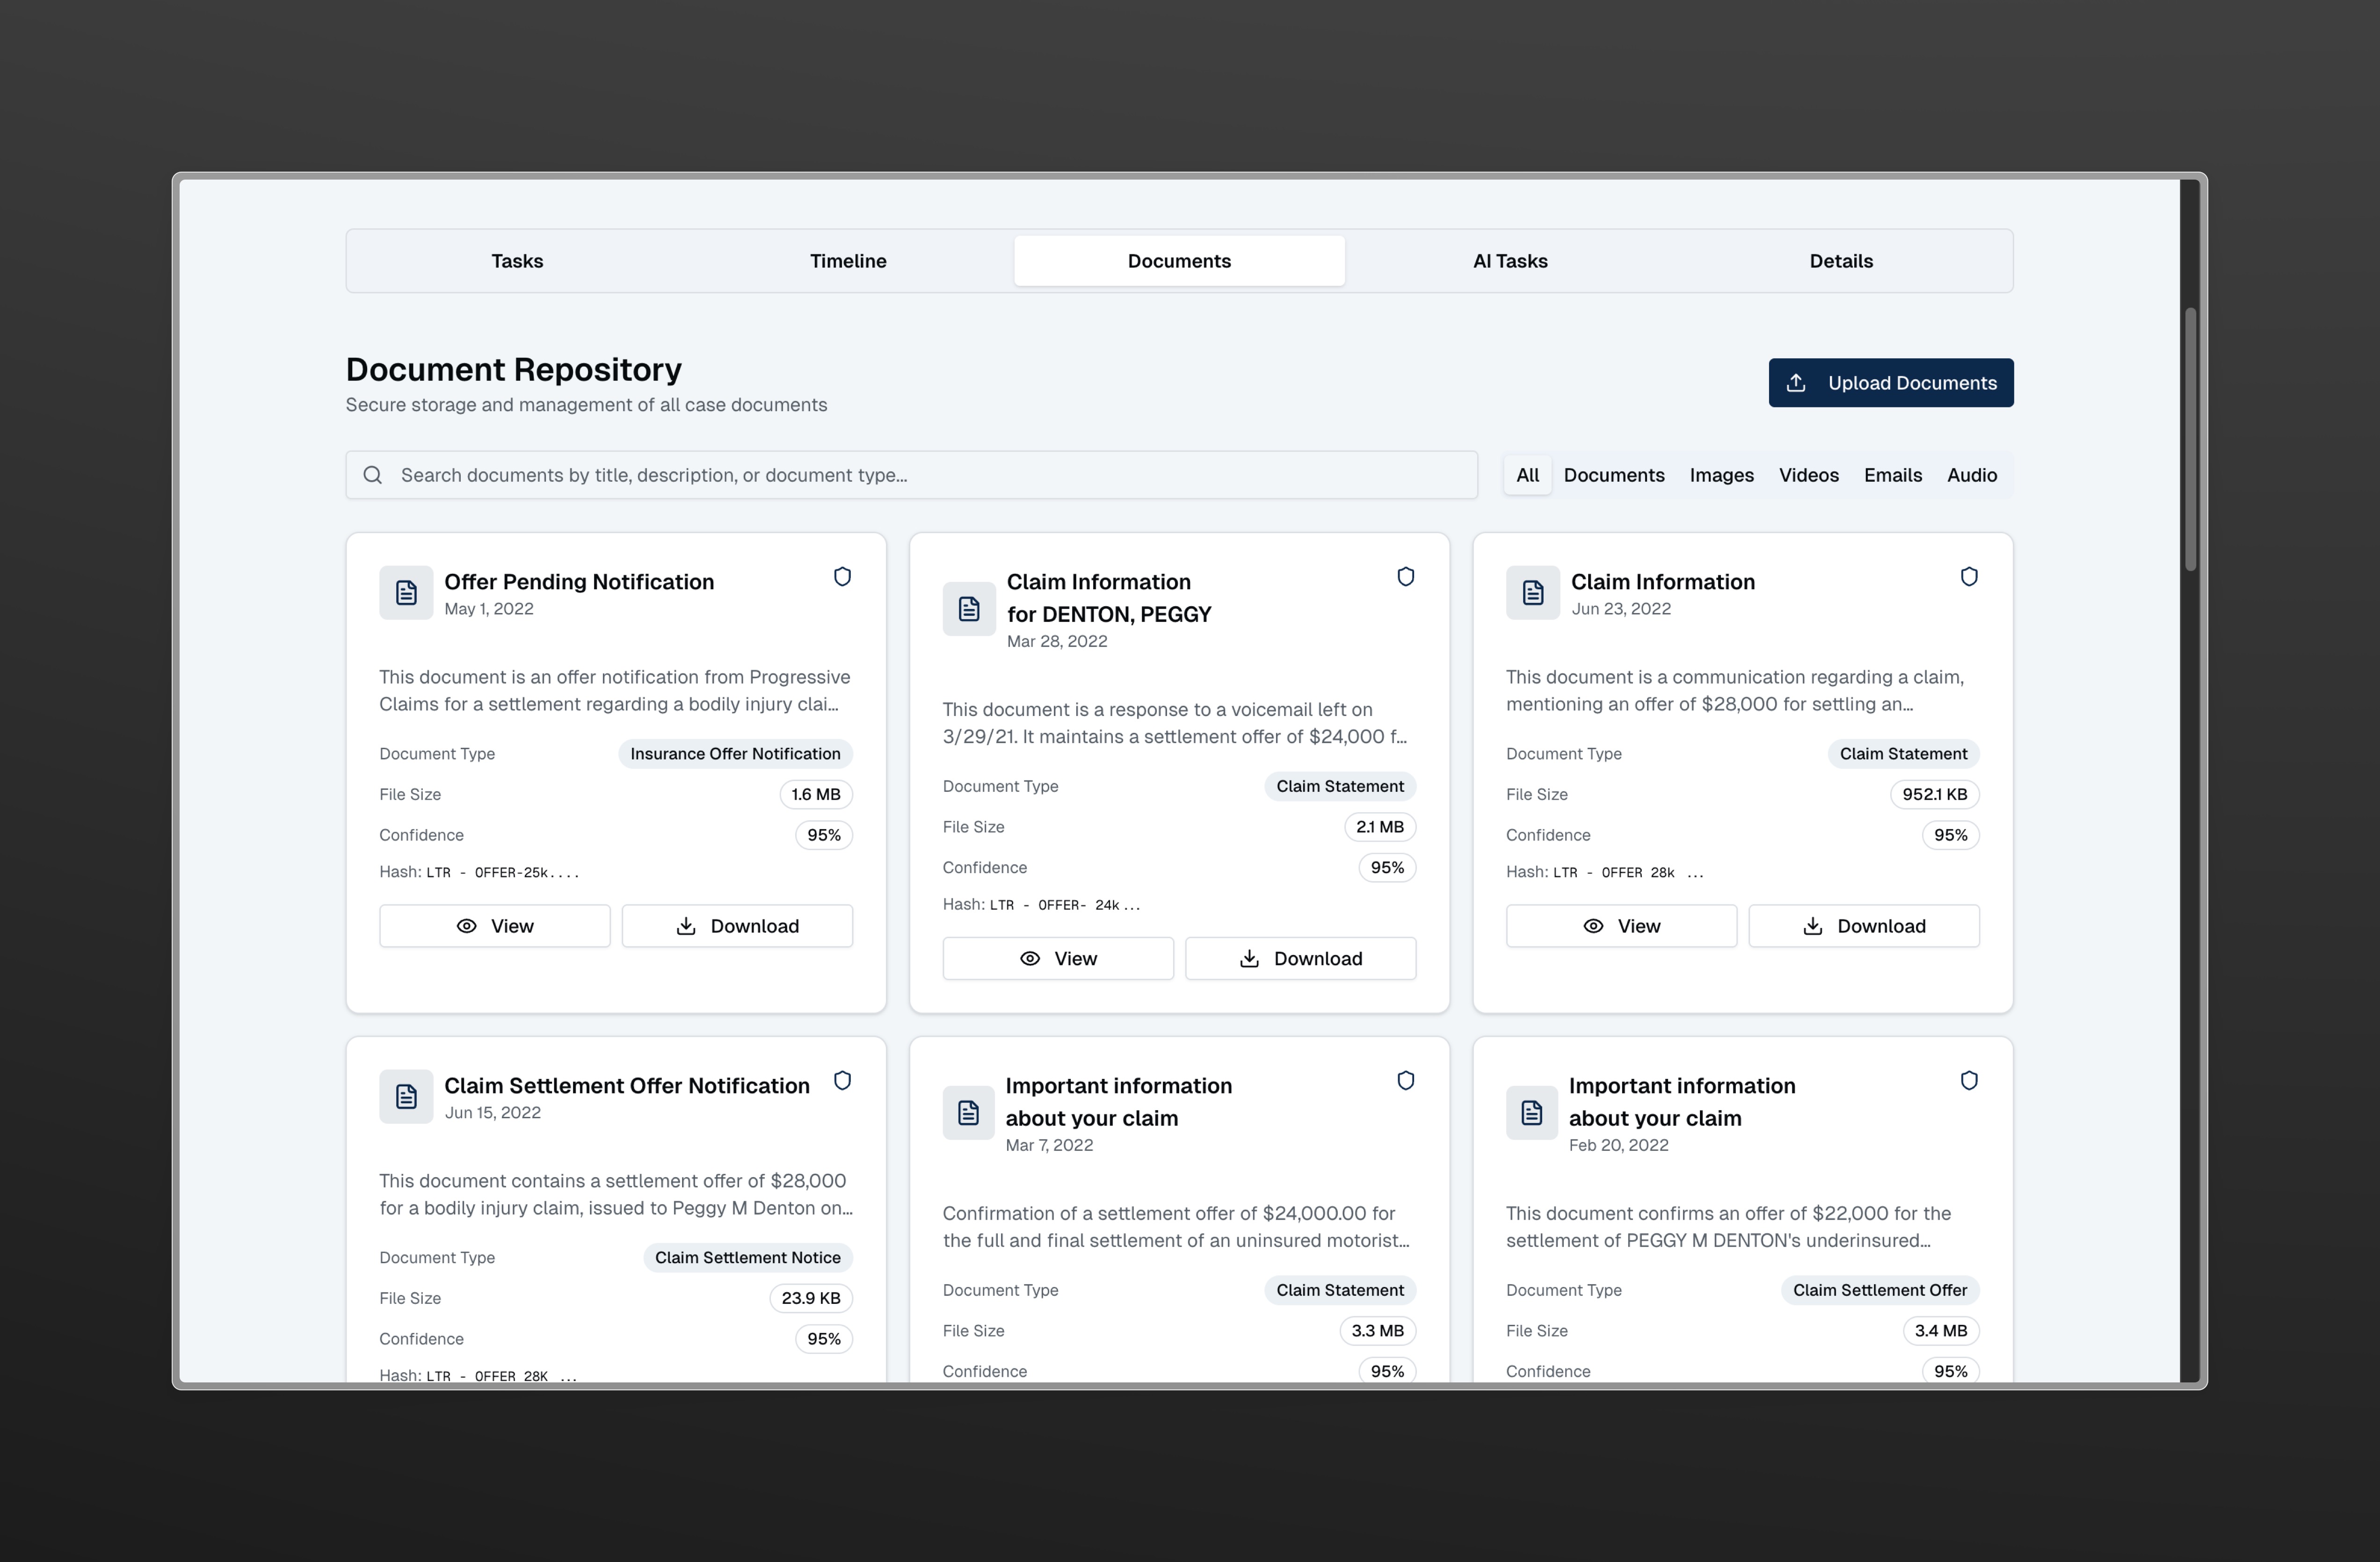This screenshot has height=1562, width=2380.
Task: Click shield icon on Claim Information for DENTON card
Action: point(1405,577)
